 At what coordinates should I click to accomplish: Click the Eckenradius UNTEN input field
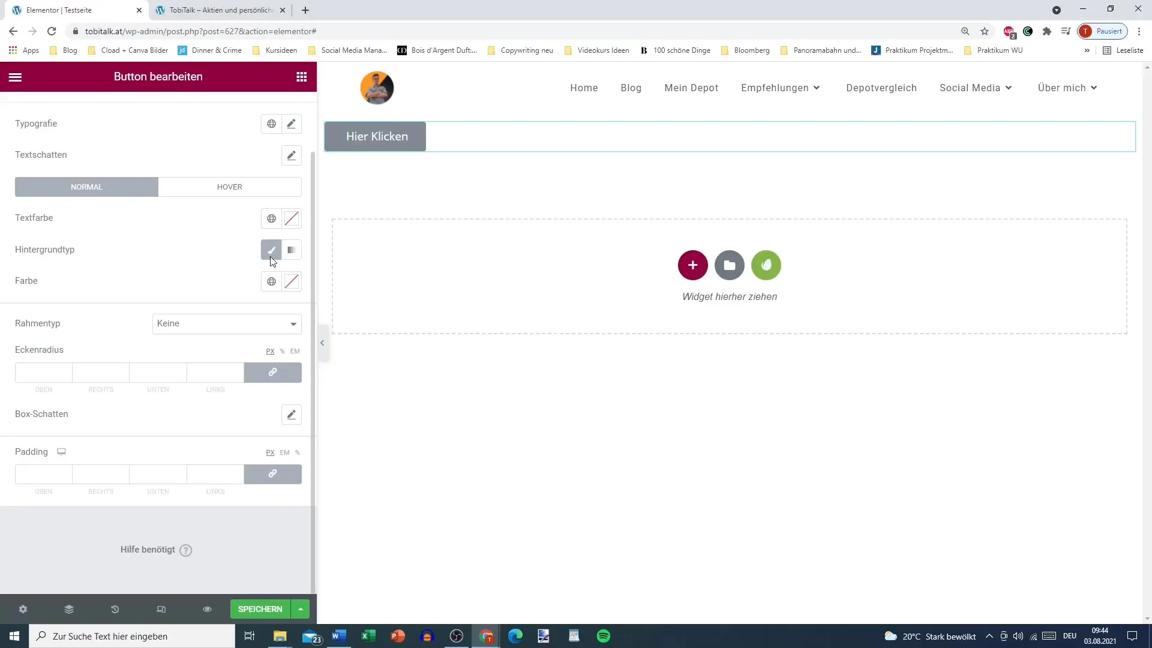[x=158, y=373]
